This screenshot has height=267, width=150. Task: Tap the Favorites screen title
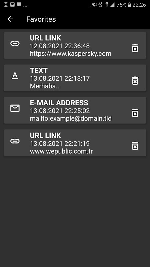coord(41,19)
